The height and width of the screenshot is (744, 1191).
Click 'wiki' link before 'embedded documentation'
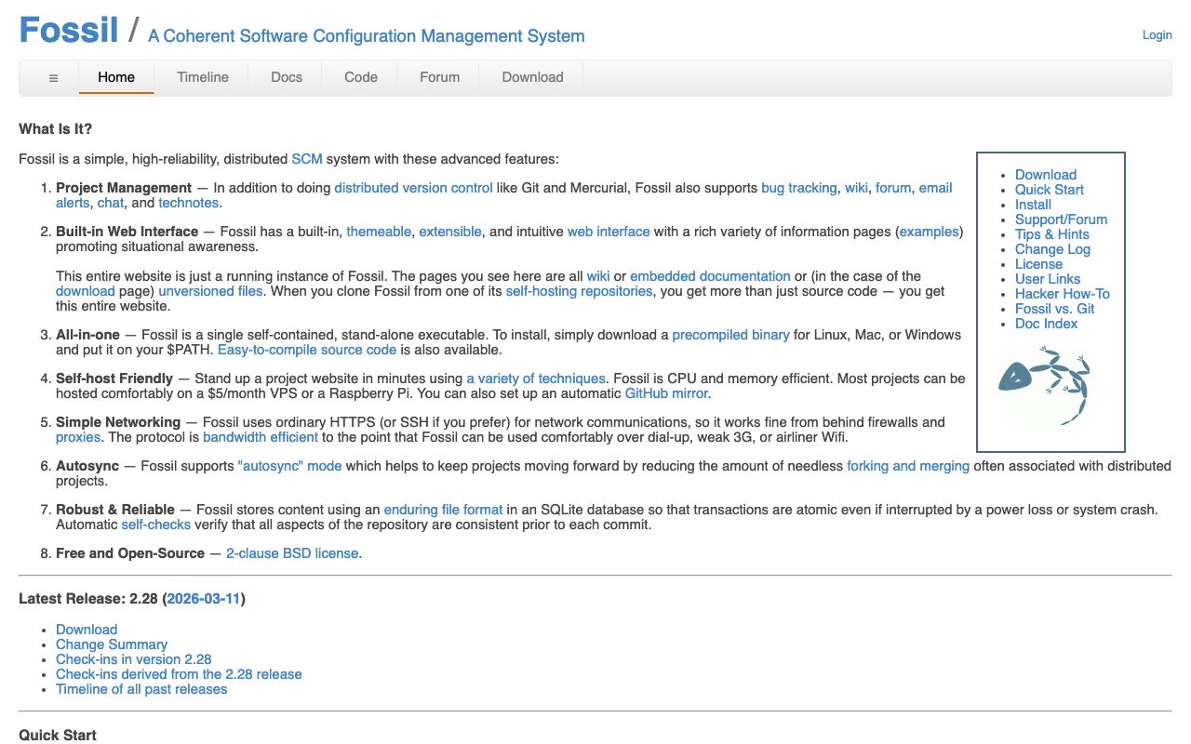click(x=598, y=276)
